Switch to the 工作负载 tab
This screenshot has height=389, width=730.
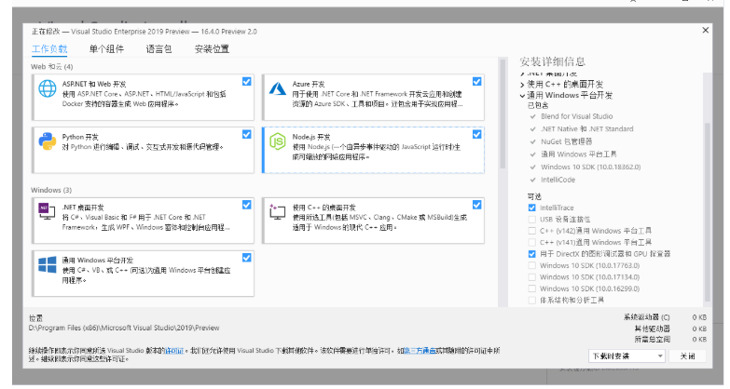click(49, 48)
